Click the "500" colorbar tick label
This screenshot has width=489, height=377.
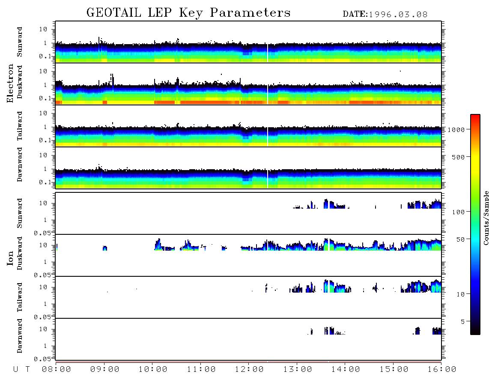(x=458, y=157)
